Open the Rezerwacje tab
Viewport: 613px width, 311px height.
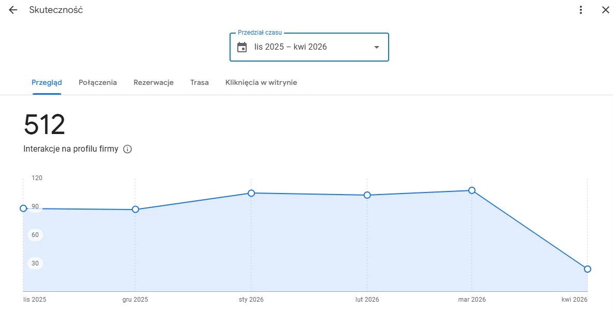(153, 82)
